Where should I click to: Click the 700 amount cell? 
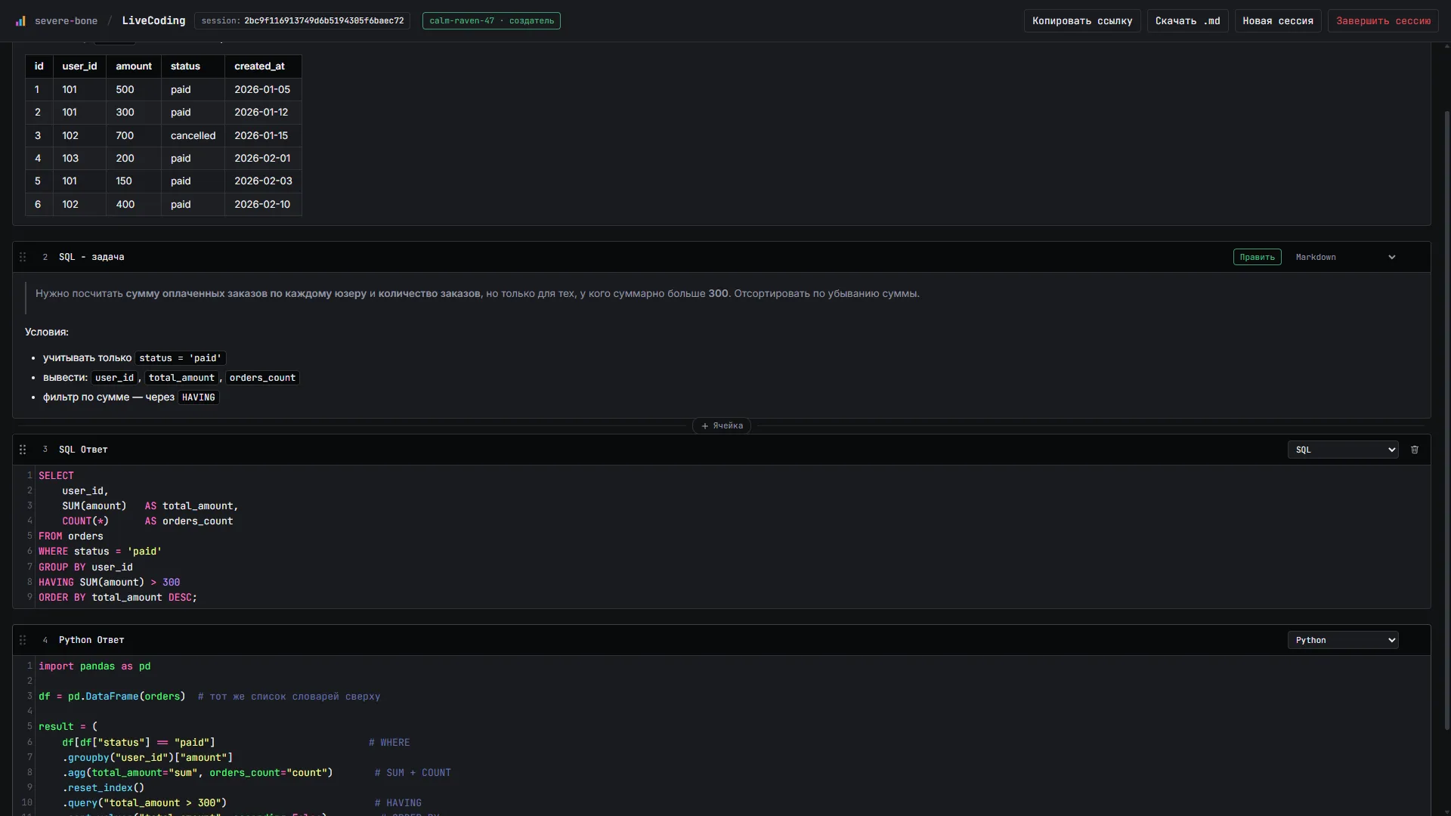[x=134, y=136]
